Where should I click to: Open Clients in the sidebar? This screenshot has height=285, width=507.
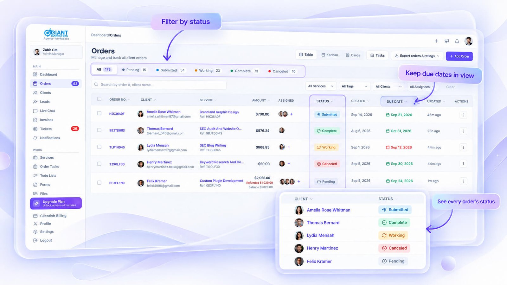[42, 93]
